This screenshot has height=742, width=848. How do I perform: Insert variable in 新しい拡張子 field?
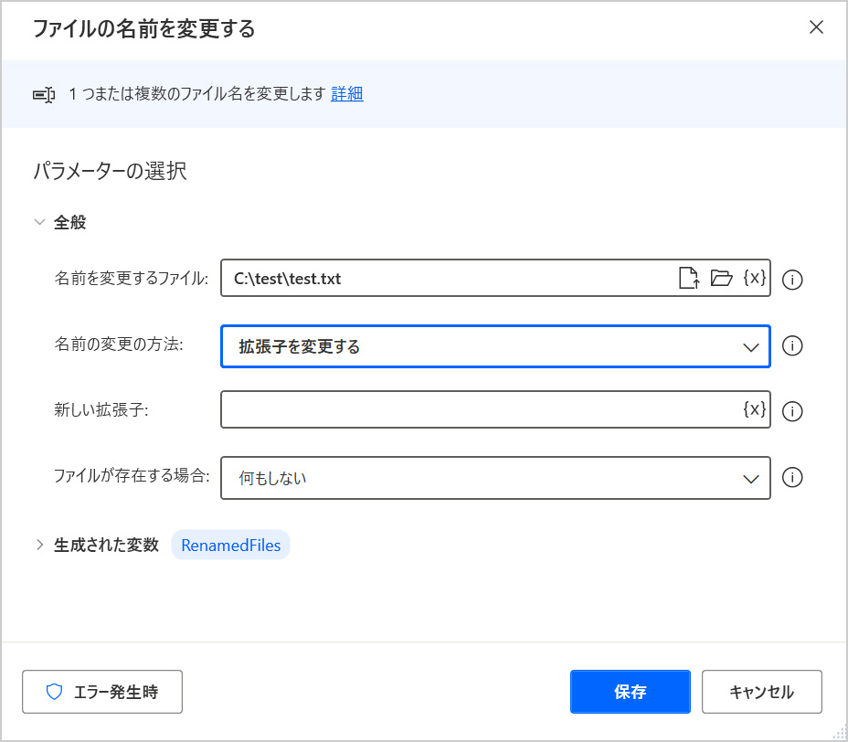pyautogui.click(x=755, y=409)
